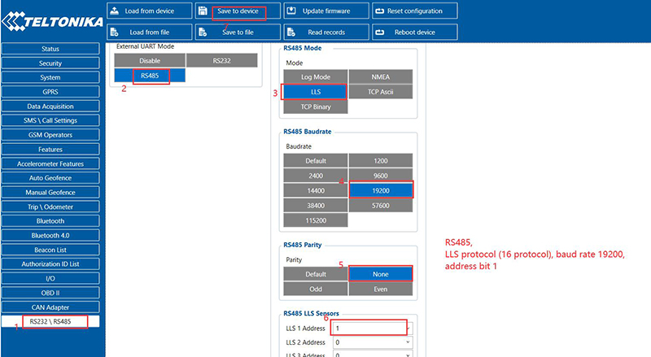Go to the CAN Adapter section
651x357 pixels.
coord(50,307)
